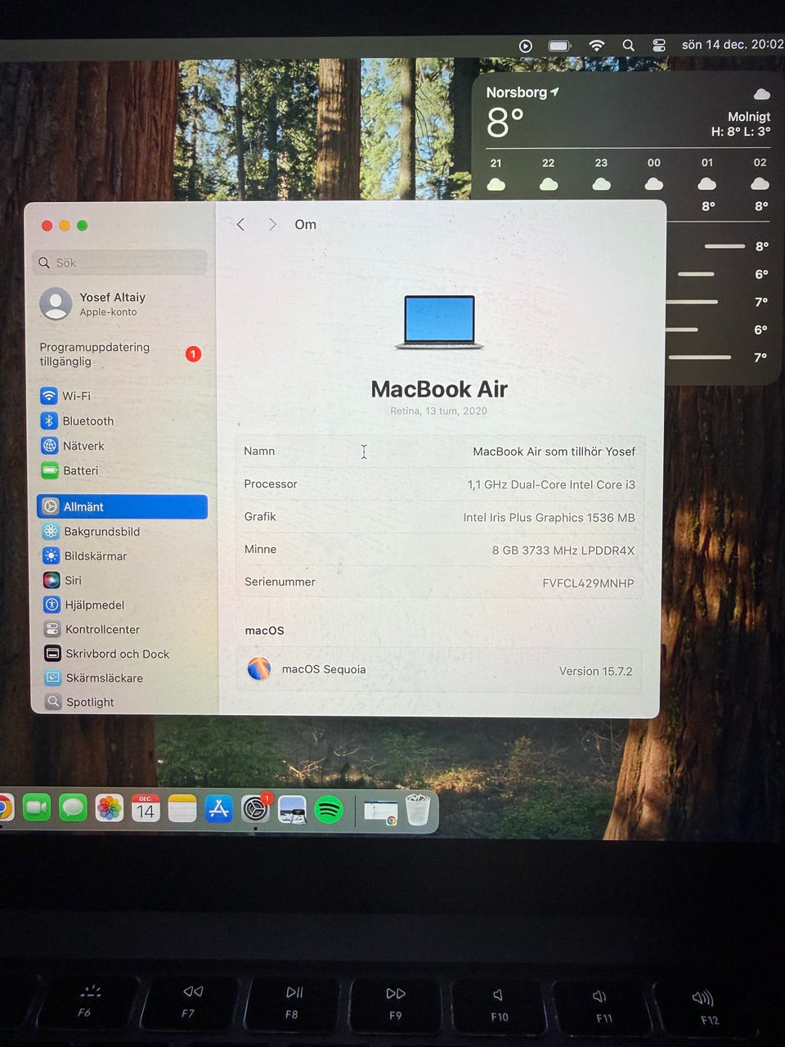The width and height of the screenshot is (785, 1047).
Task: Click Norsborg location in the Weather widget
Action: click(x=523, y=92)
